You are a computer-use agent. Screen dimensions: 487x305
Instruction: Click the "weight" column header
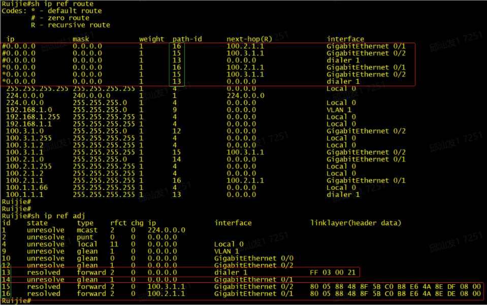[x=151, y=39]
